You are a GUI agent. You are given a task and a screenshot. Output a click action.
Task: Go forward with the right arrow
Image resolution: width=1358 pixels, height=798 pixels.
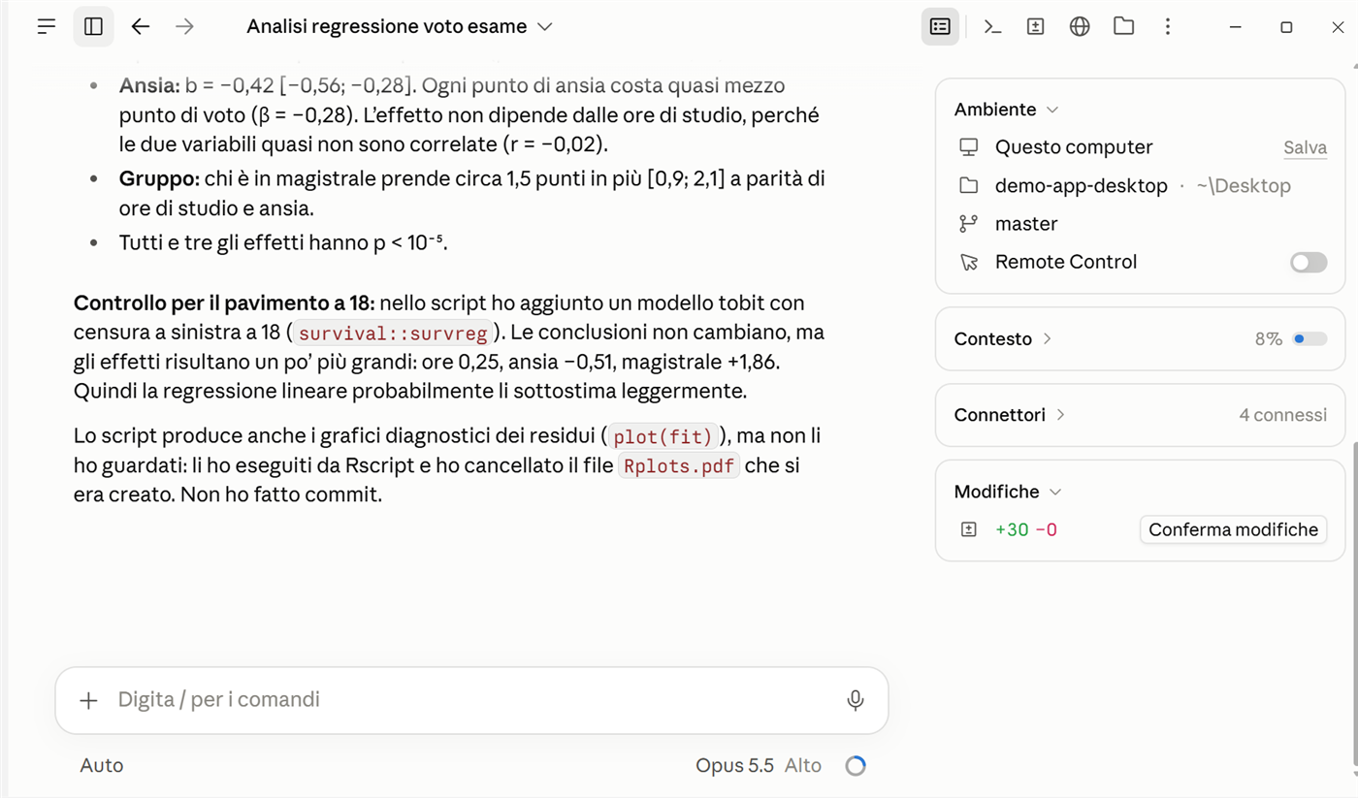[184, 27]
